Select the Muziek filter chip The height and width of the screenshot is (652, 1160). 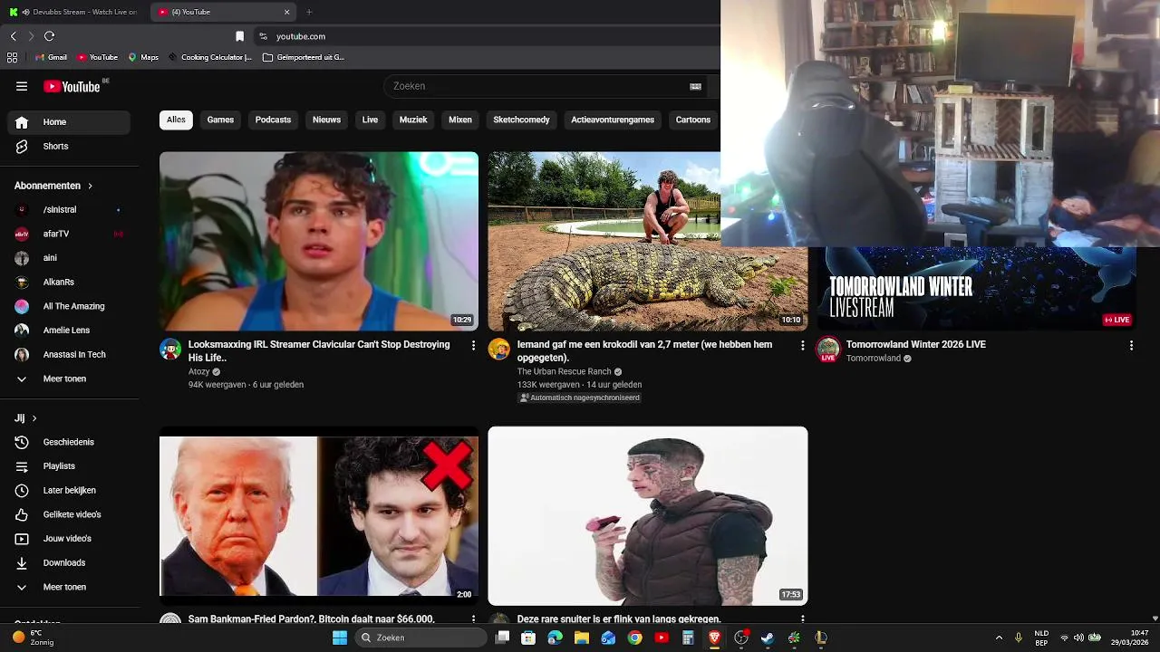click(413, 120)
